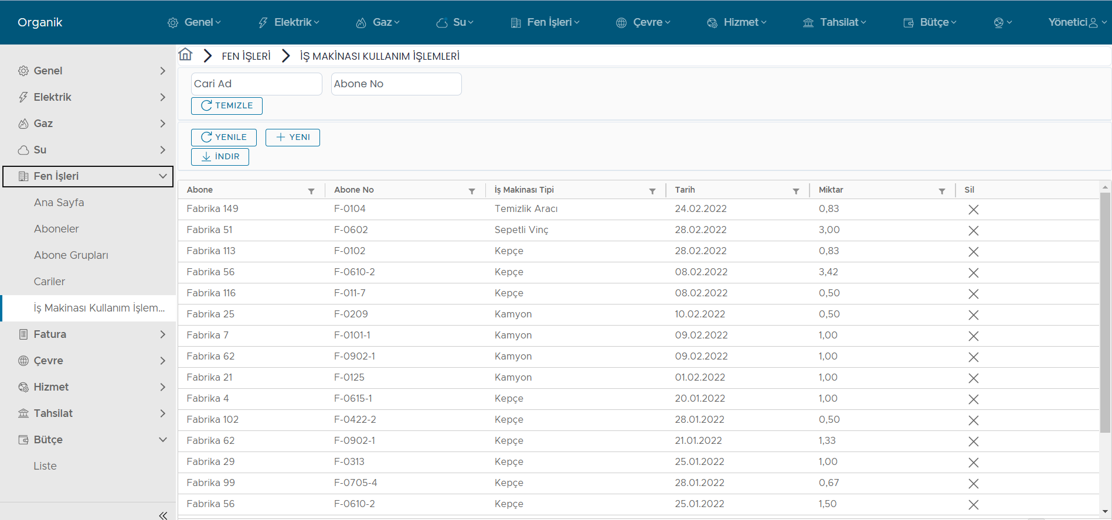Open Tahsilat menu in top navigation

point(834,22)
